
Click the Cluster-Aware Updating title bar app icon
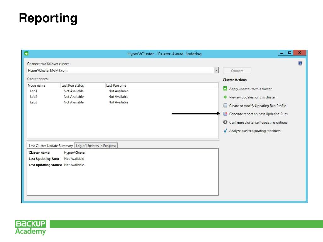(x=26, y=54)
